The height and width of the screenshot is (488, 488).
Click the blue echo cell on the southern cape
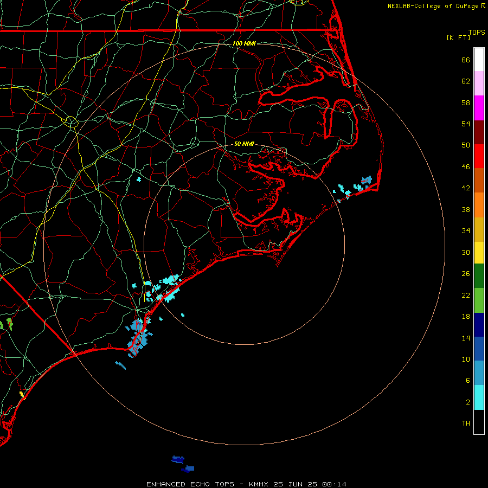coord(138,337)
